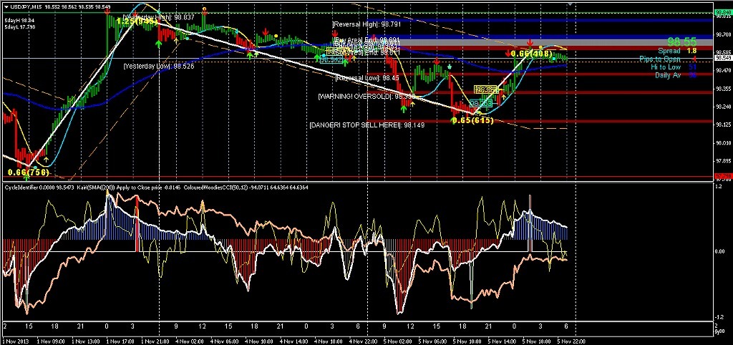Click the 0.66(408) swing label
Viewport: 733px width, 345px height.
[533, 54]
